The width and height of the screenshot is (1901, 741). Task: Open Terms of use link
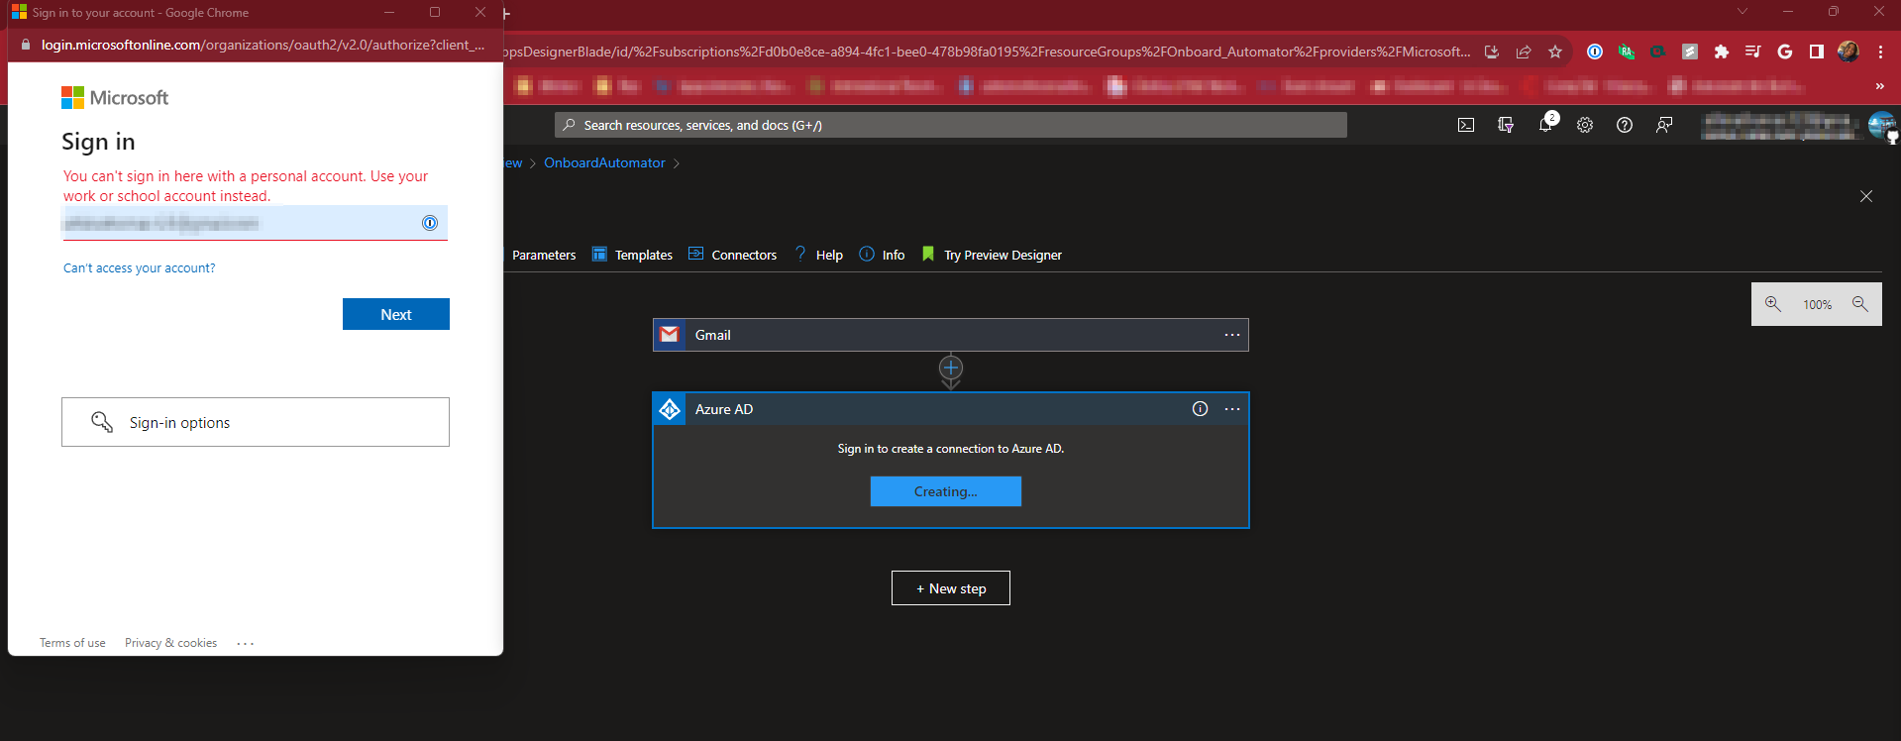click(72, 643)
